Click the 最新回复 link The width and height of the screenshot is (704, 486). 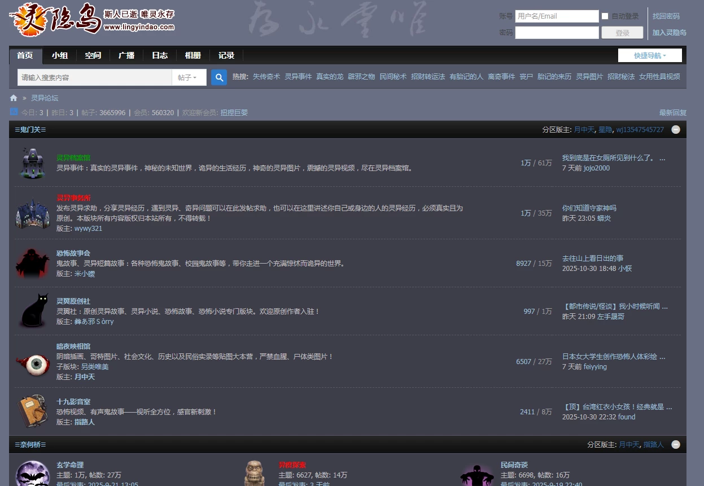click(672, 113)
